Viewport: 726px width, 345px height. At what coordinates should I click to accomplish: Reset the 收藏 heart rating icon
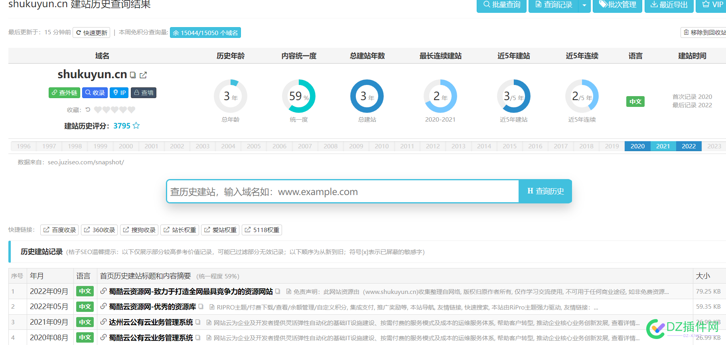point(88,109)
